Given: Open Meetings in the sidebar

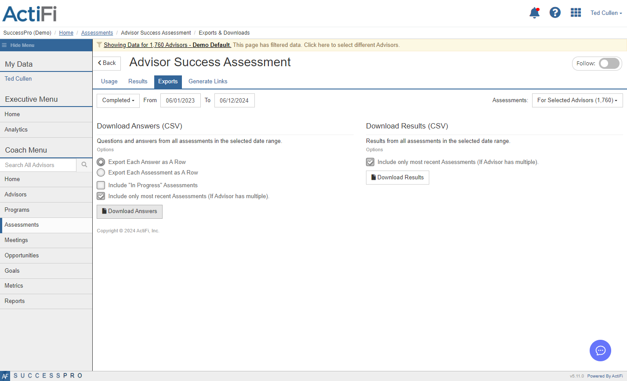Looking at the screenshot, I should (46, 240).
